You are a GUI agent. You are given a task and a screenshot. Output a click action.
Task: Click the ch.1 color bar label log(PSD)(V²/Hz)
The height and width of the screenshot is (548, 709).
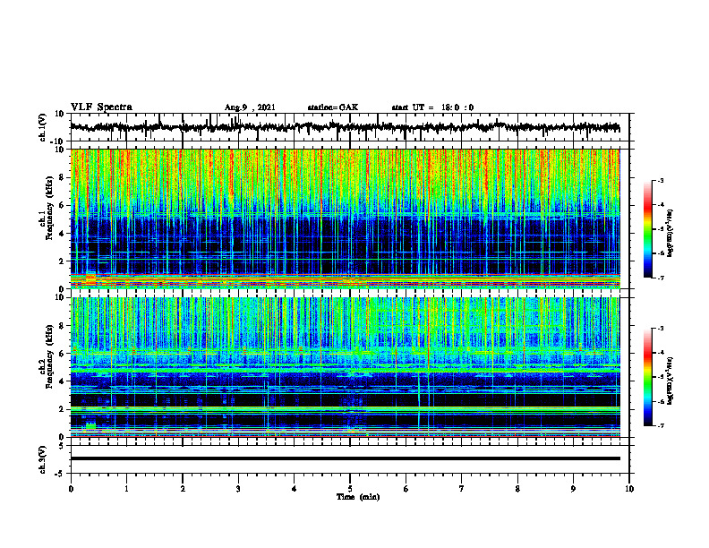pos(671,234)
